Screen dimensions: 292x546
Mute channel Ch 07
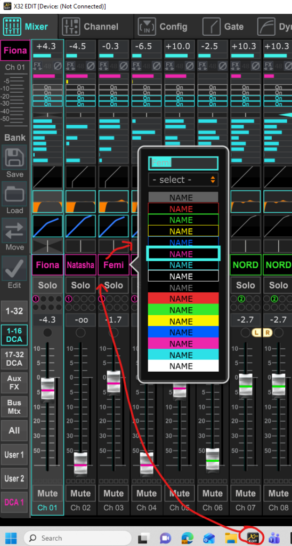[246, 493]
